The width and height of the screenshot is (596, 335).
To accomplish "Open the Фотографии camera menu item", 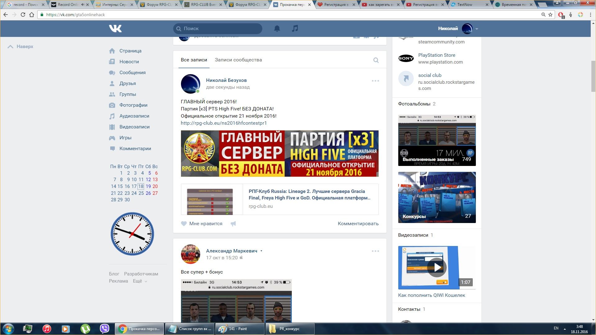I will (133, 105).
